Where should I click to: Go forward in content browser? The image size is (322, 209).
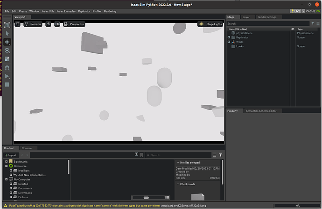click(27, 155)
